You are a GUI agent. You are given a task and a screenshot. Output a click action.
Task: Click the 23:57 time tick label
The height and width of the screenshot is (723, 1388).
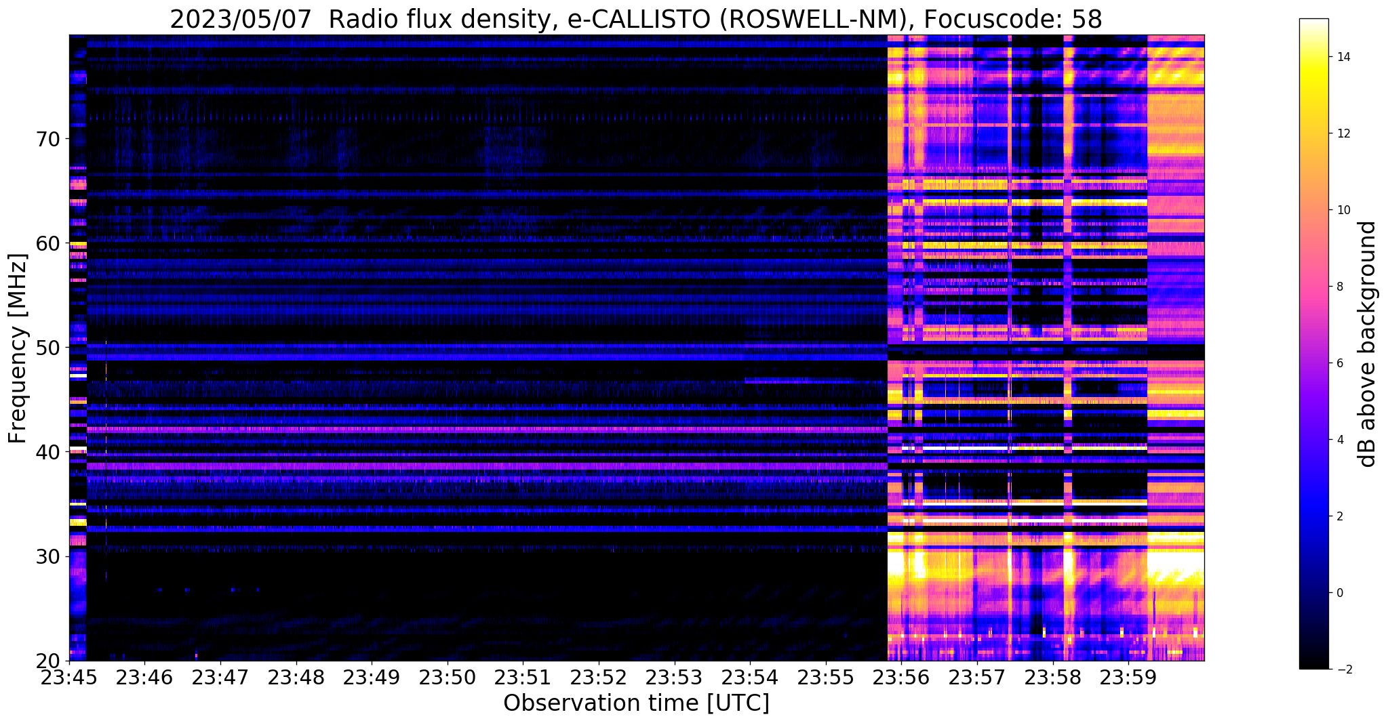click(978, 678)
